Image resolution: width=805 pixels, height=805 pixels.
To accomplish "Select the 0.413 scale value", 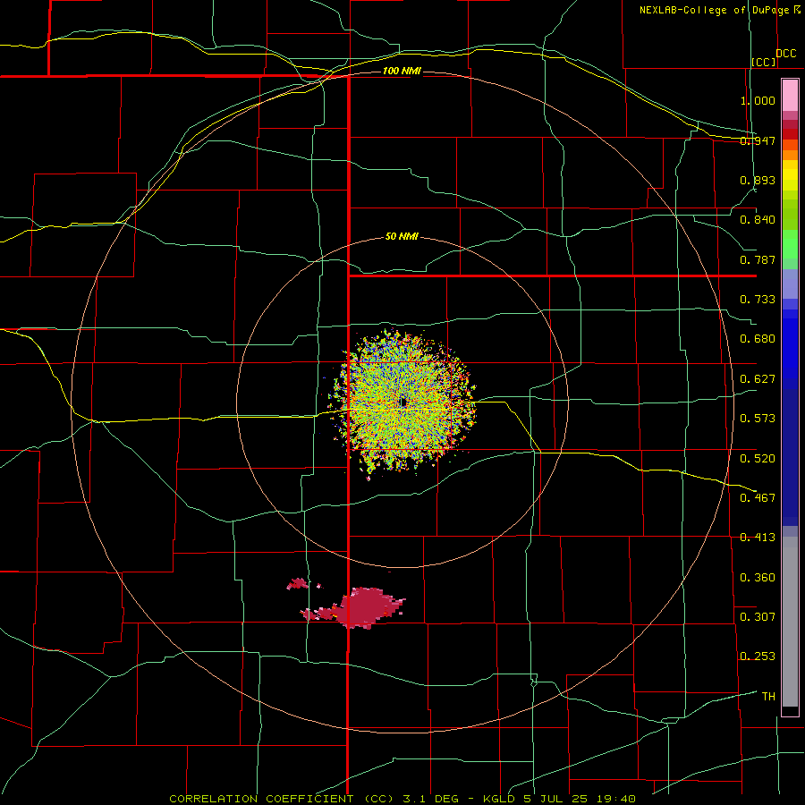I will pyautogui.click(x=758, y=538).
